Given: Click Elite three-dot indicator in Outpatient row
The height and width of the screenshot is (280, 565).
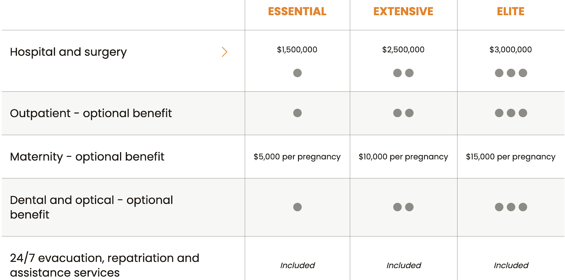Looking at the screenshot, I should 511,113.
